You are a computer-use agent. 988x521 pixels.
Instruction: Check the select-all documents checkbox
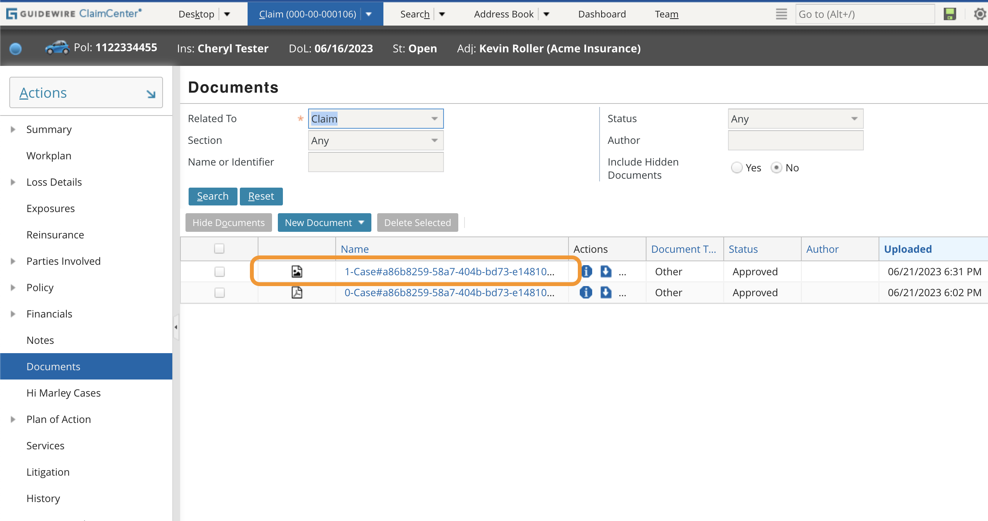tap(219, 248)
